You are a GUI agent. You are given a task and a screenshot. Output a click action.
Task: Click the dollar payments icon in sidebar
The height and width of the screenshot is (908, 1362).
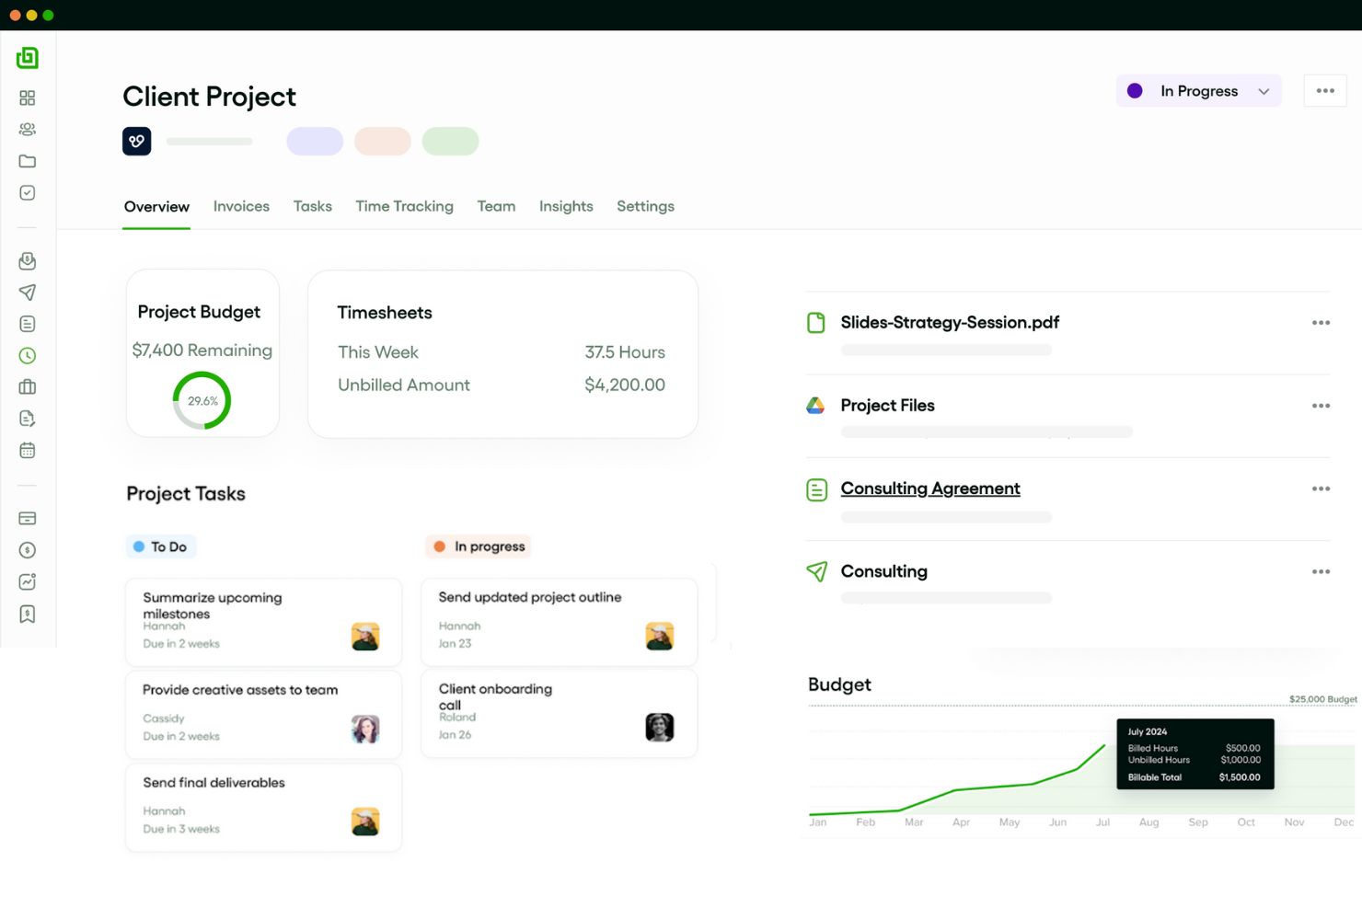(27, 550)
